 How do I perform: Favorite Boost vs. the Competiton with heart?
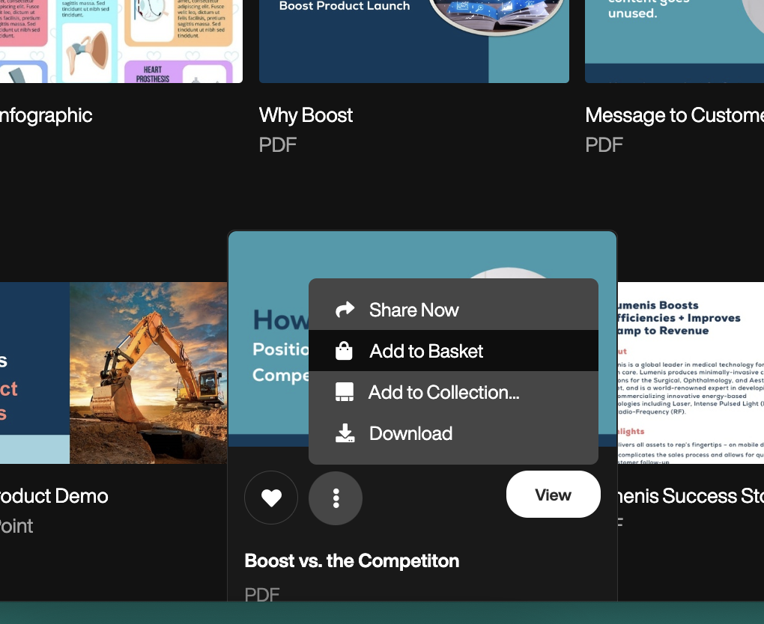[x=271, y=498]
